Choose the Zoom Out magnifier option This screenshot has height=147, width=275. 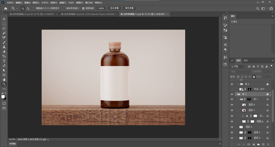[x=28, y=9]
